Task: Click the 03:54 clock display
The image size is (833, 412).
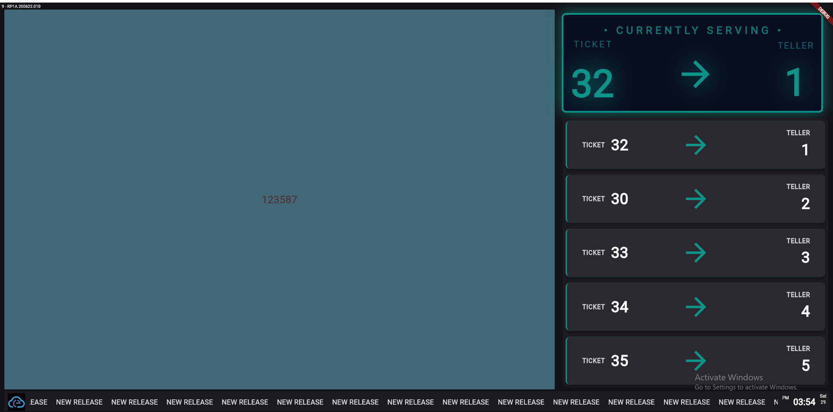Action: [x=804, y=402]
